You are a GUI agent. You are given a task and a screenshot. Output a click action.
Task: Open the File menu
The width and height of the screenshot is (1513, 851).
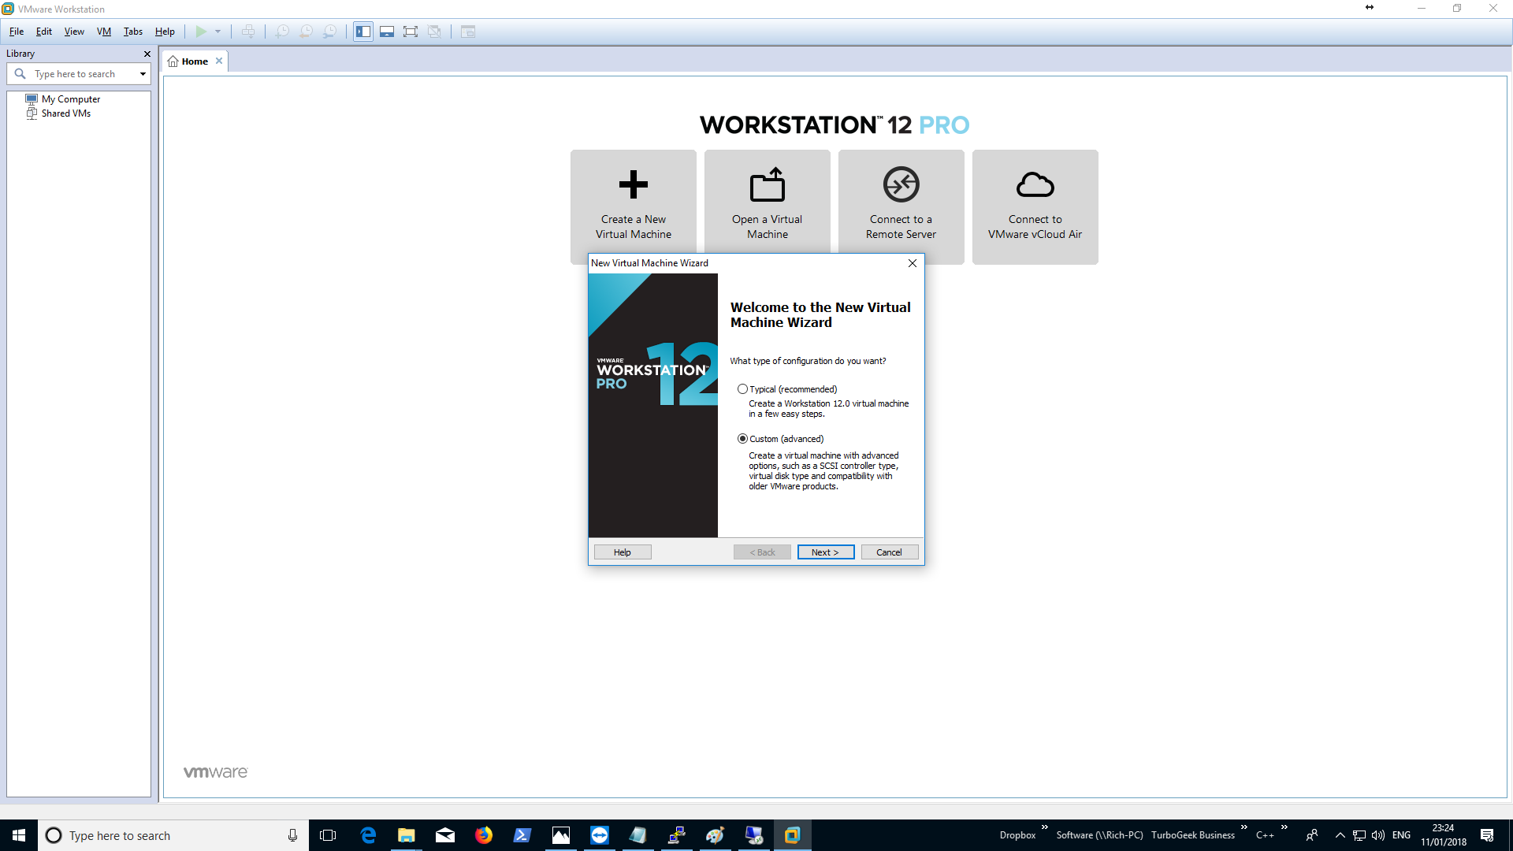[17, 32]
